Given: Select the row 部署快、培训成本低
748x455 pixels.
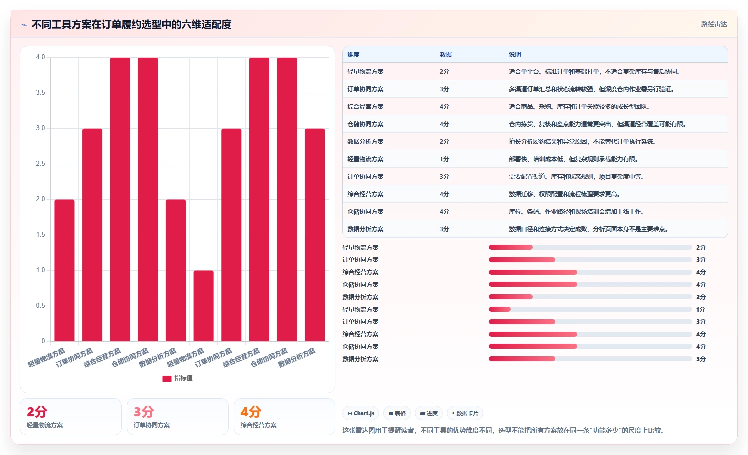Looking at the screenshot, I should coord(535,159).
